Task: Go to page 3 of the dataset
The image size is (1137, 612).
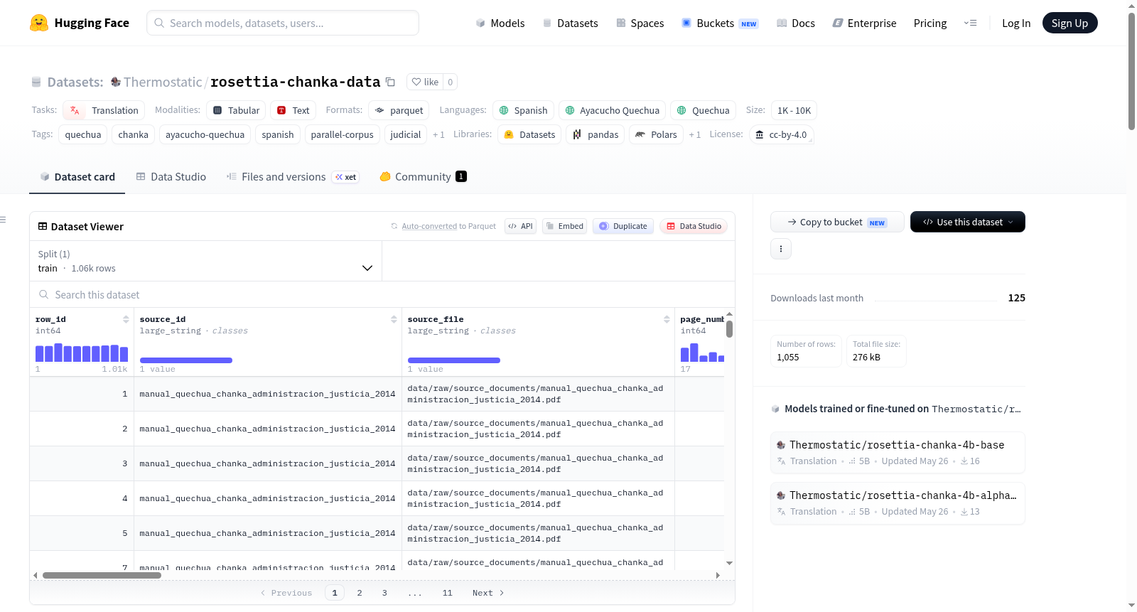Action: pos(384,593)
